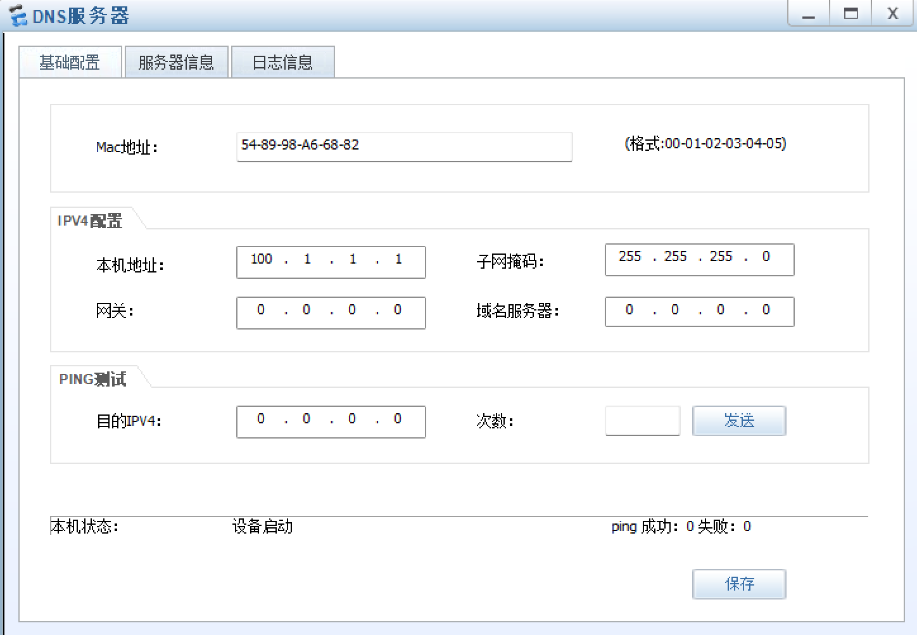
Task: Select last octet 0 of 子网掩码
Action: pos(766,257)
